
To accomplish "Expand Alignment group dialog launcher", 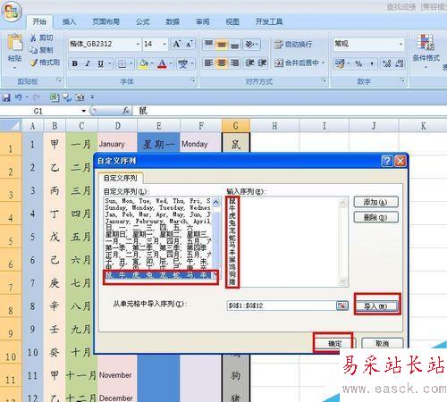I will (x=324, y=80).
